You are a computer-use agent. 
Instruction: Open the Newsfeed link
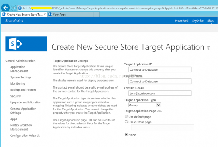pyautogui.click(x=182, y=21)
